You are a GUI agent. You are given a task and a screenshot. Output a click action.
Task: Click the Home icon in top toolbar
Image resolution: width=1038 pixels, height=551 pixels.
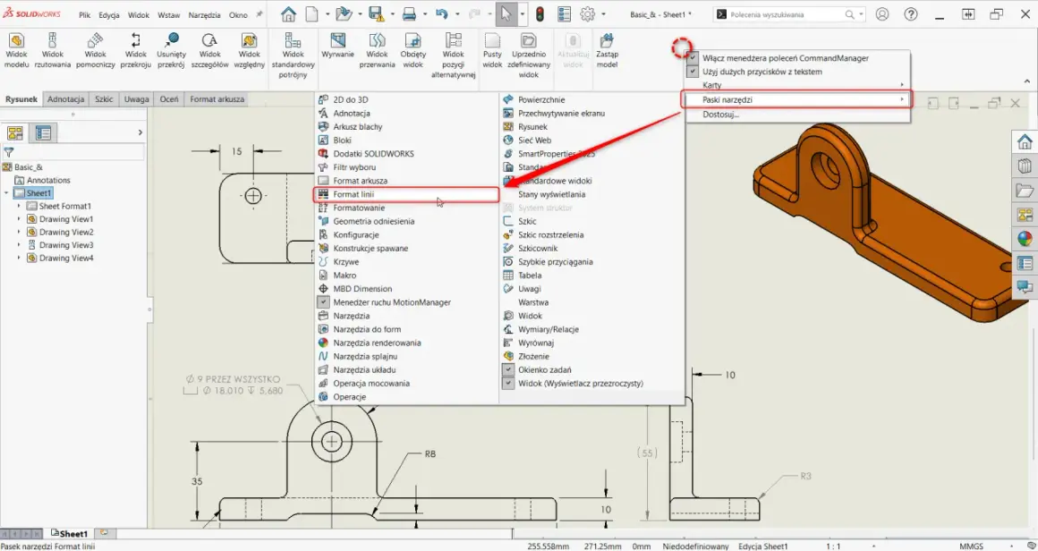[288, 14]
